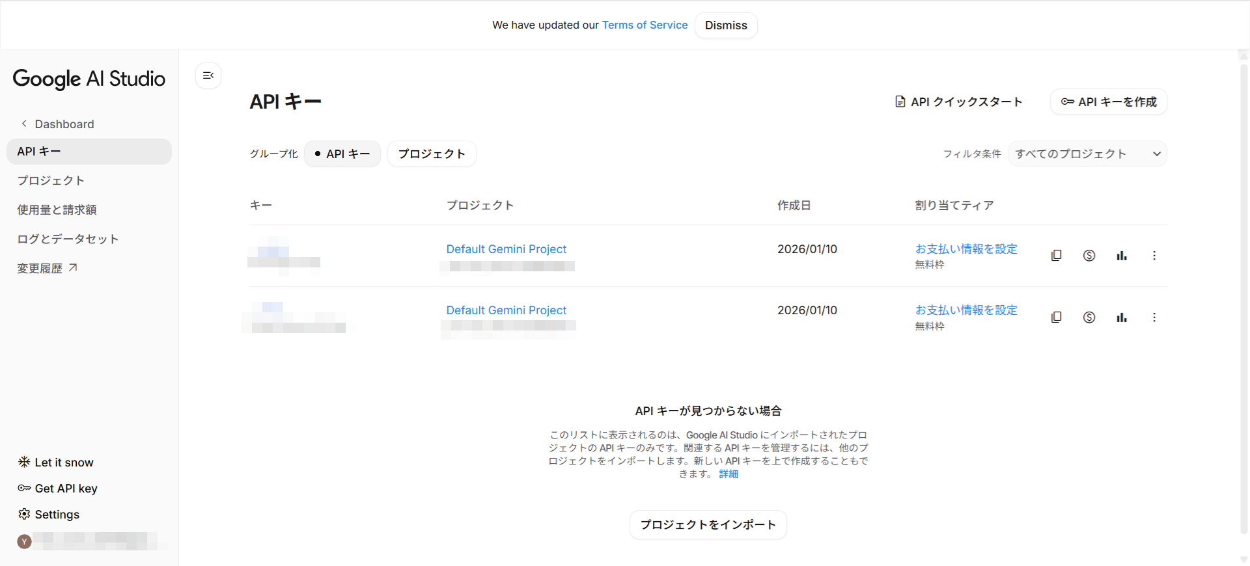Open billing icon for second key row
1250x566 pixels.
[1089, 317]
